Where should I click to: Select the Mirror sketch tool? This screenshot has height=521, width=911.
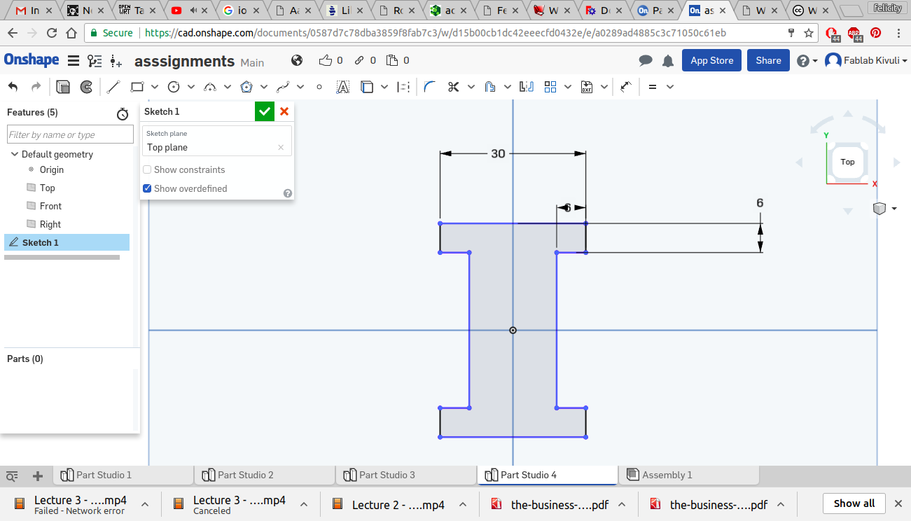coord(527,87)
